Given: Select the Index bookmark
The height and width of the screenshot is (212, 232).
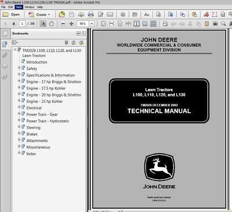Looking at the screenshot, I should (x=31, y=154).
